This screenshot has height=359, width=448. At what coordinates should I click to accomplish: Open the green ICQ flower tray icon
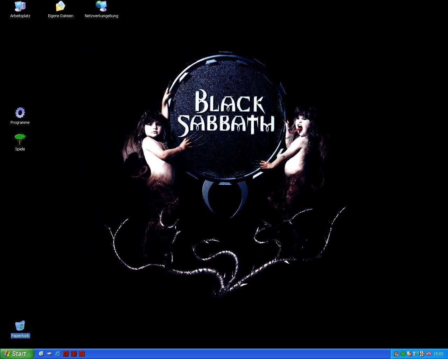click(x=403, y=354)
